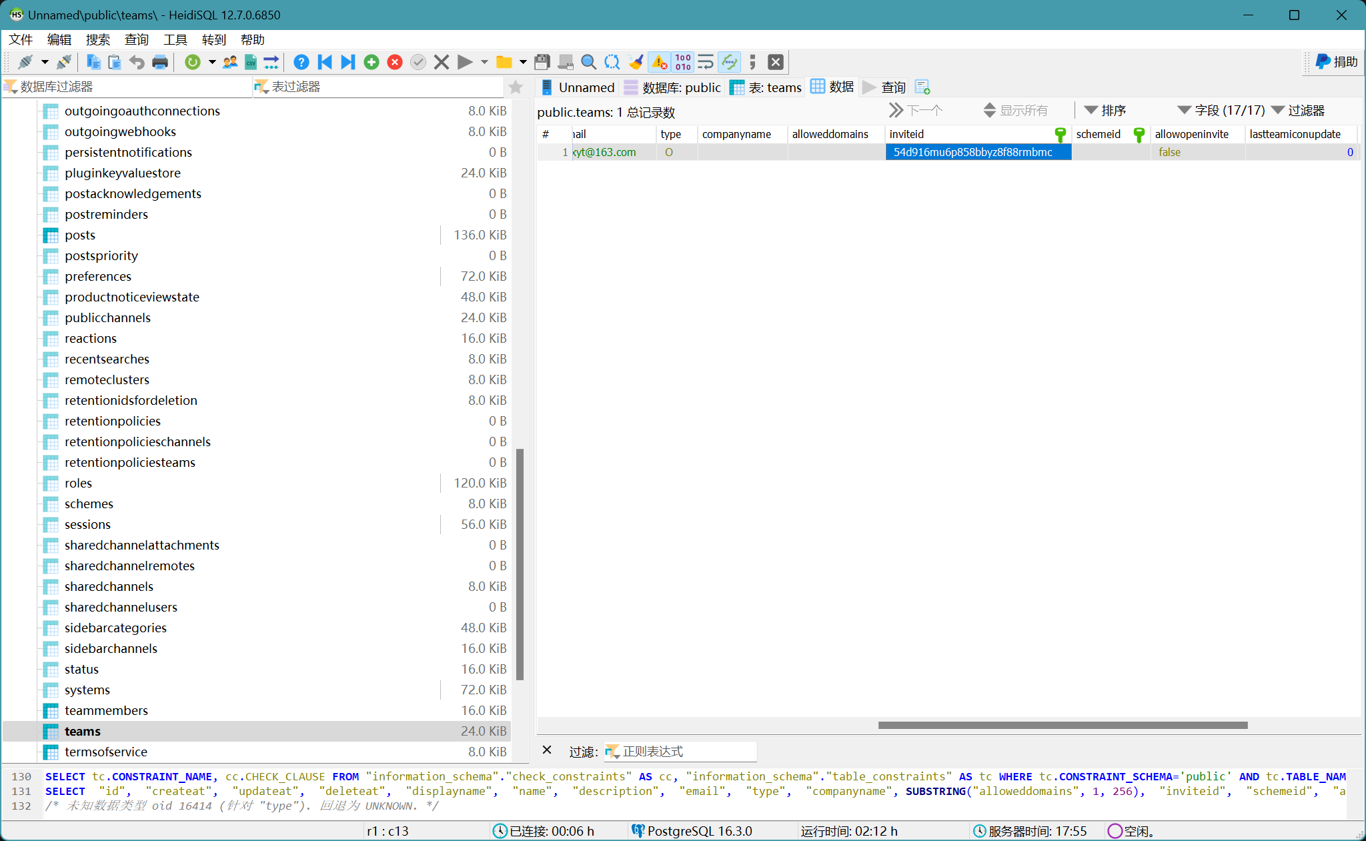The height and width of the screenshot is (841, 1366).
Task: Click the save floppy disk icon
Action: (x=542, y=62)
